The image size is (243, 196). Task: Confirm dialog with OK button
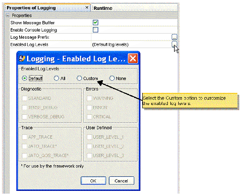pyautogui.click(x=93, y=181)
